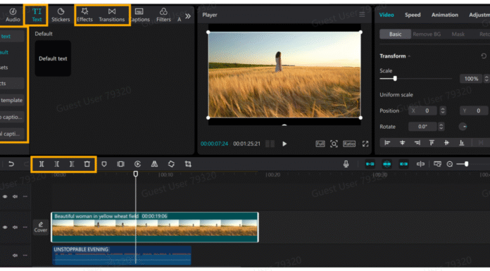Toggle clip linkage button

pos(403,164)
